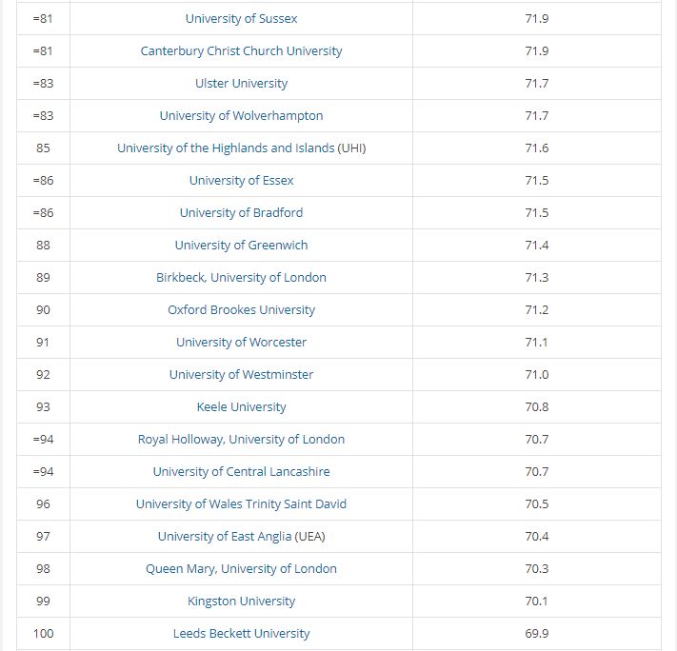Open Canterbury Christ Church University link
Image resolution: width=677 pixels, height=651 pixels.
pyautogui.click(x=241, y=51)
